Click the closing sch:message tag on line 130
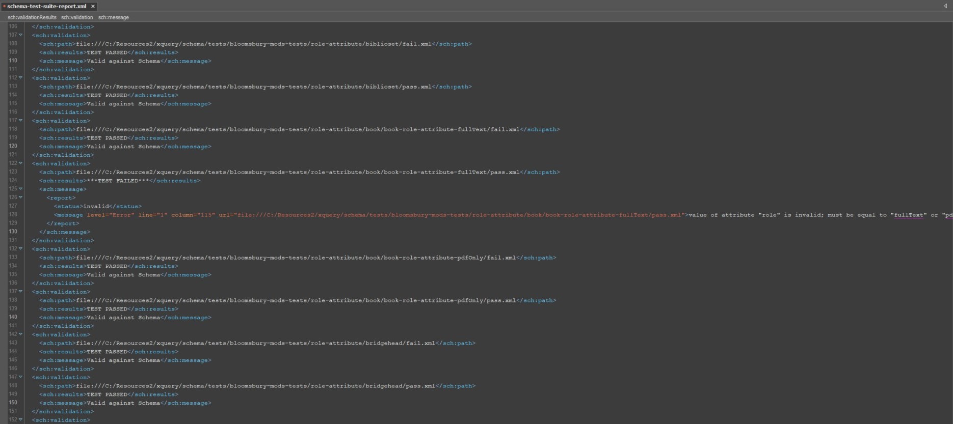This screenshot has width=953, height=424. click(65, 232)
